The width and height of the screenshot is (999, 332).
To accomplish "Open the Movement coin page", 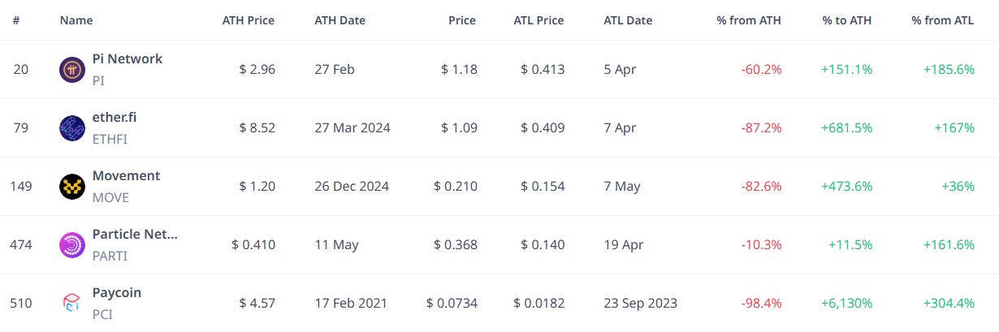I will [126, 176].
